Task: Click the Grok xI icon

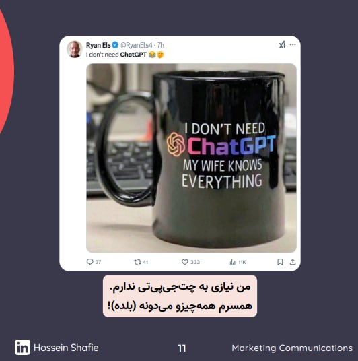Action: coord(282,45)
